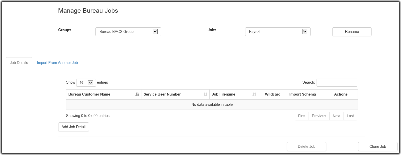The image size is (401, 155).
Task: Click the Actions column header
Action: (x=341, y=94)
